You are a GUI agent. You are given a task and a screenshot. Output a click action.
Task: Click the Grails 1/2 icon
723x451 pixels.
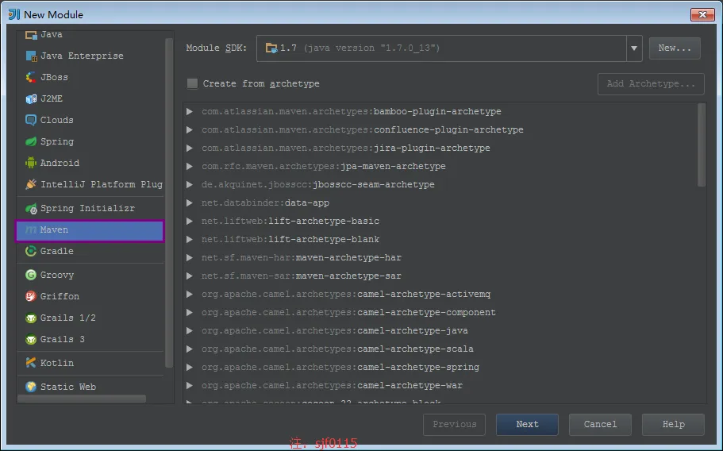pyautogui.click(x=31, y=318)
